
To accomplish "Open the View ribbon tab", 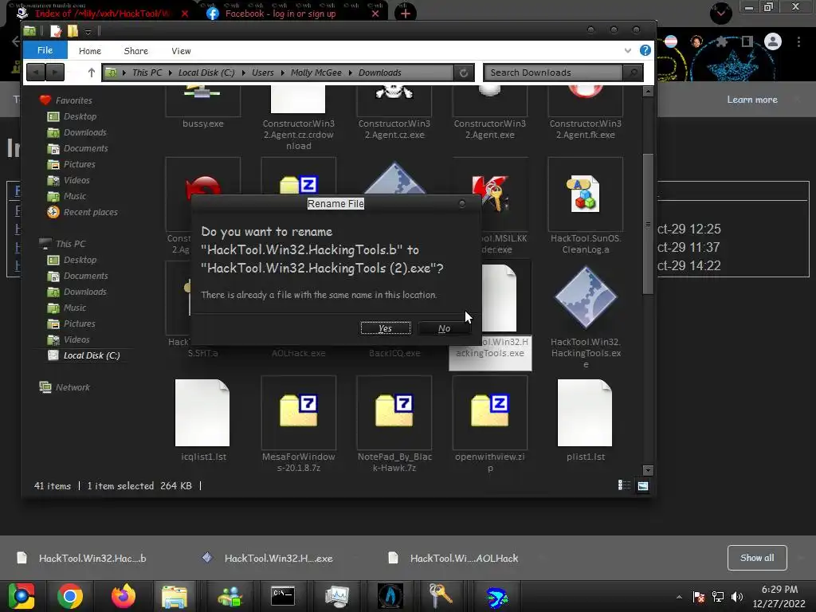I will click(181, 50).
